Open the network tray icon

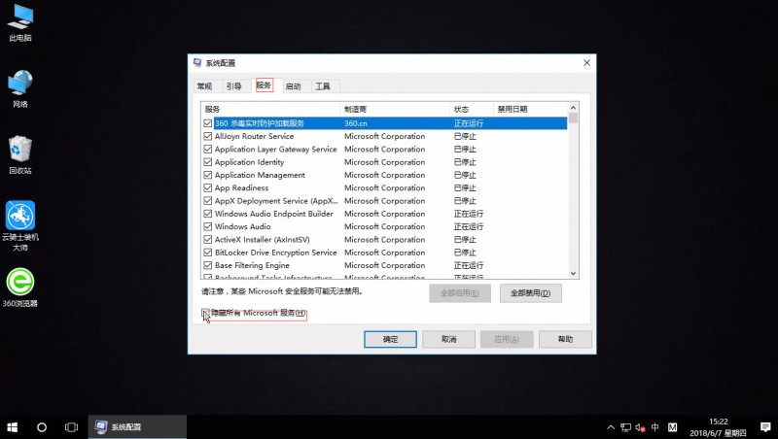(626, 427)
